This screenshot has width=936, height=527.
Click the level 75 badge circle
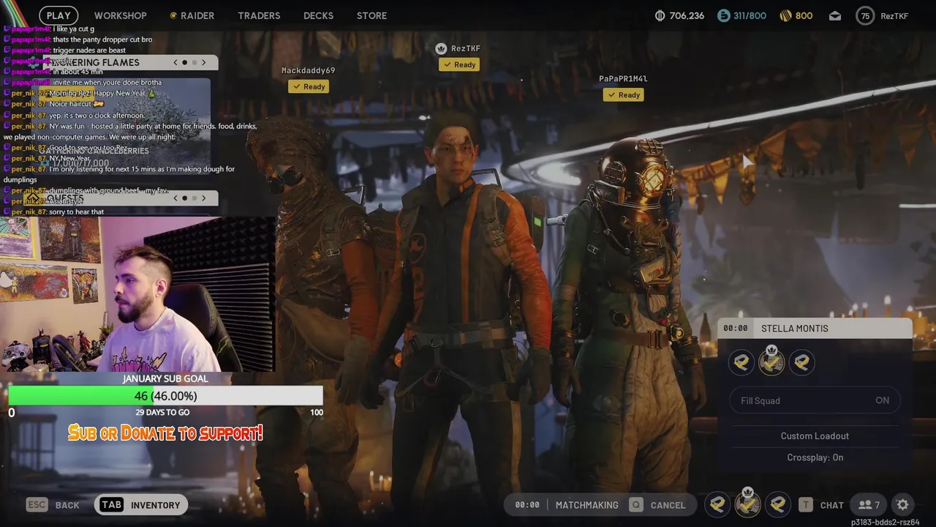coord(865,15)
